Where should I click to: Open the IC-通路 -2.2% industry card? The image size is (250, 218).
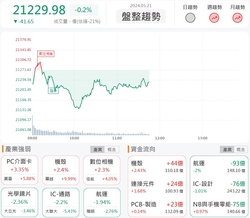[x=61, y=202]
